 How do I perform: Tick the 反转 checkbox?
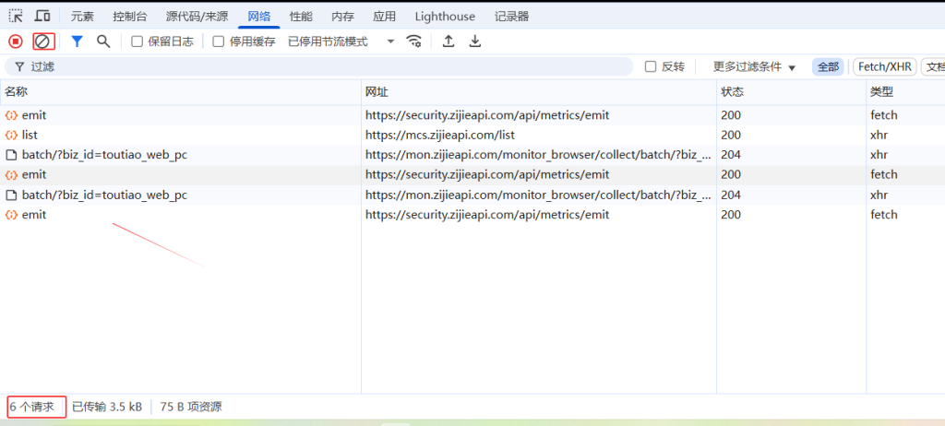pyautogui.click(x=651, y=66)
